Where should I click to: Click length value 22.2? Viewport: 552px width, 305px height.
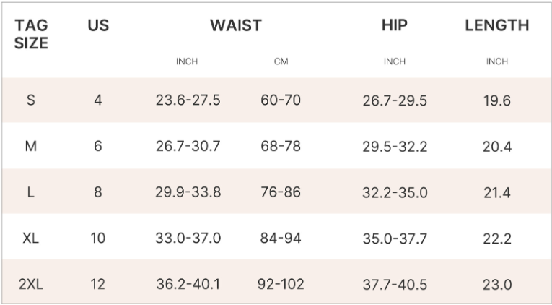496,238
